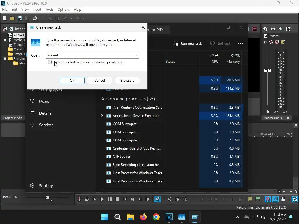Toggle lock envelopes to events
The height and width of the screenshot is (224, 299).
pos(295,199)
